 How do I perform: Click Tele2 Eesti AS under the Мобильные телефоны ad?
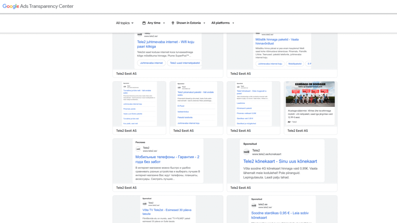pyautogui.click(x=126, y=188)
